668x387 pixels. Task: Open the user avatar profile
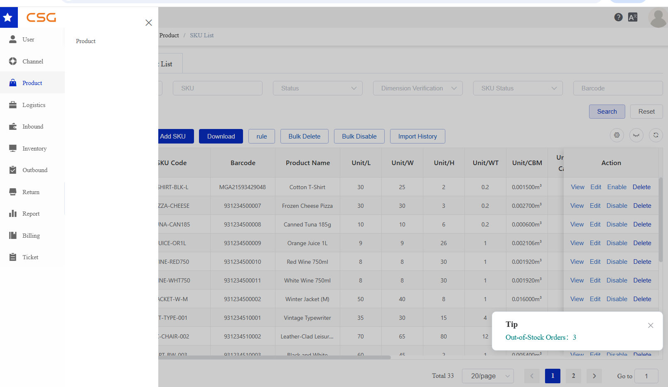tap(658, 18)
